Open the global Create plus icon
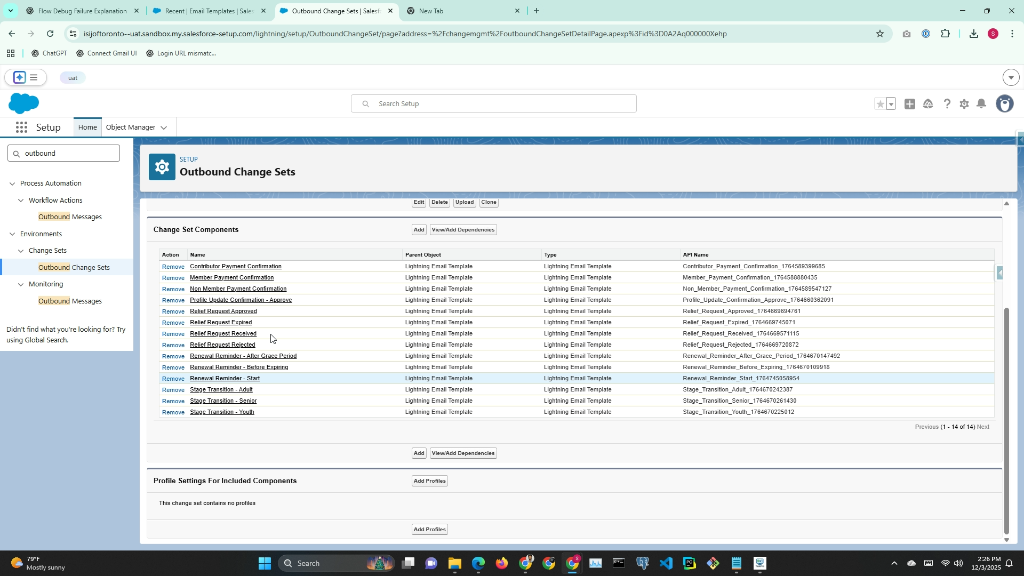 910,104
